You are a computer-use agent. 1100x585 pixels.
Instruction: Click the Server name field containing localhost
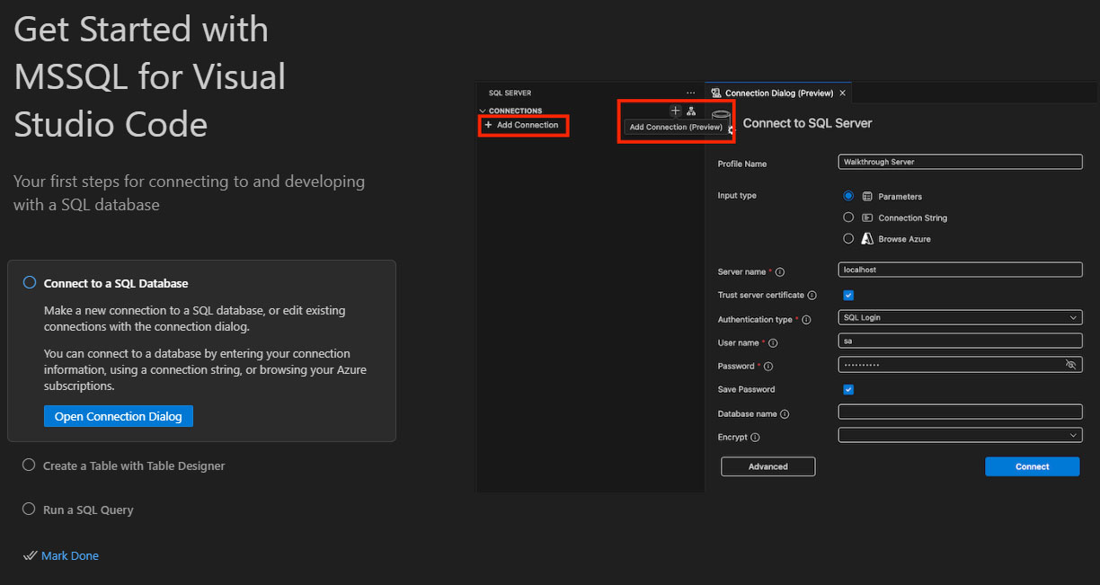coord(960,270)
